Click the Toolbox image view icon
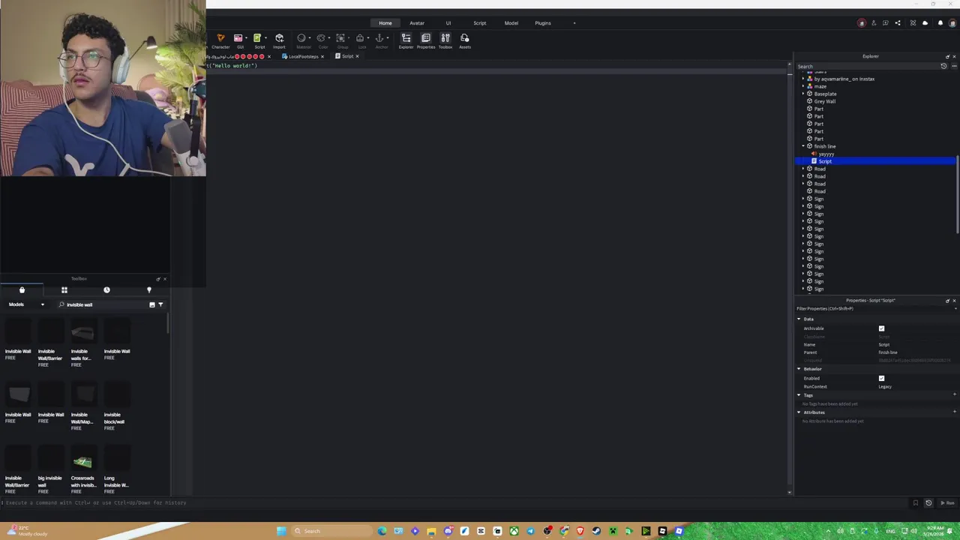This screenshot has width=960, height=540. click(151, 304)
